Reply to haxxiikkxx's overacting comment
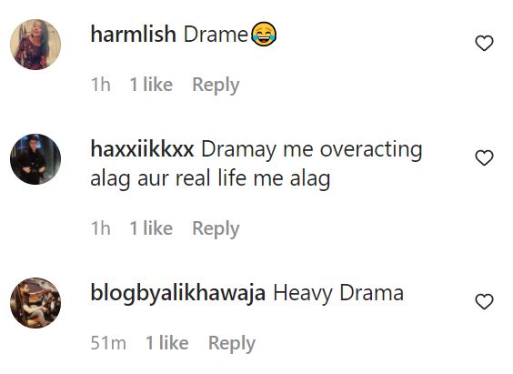 click(216, 229)
